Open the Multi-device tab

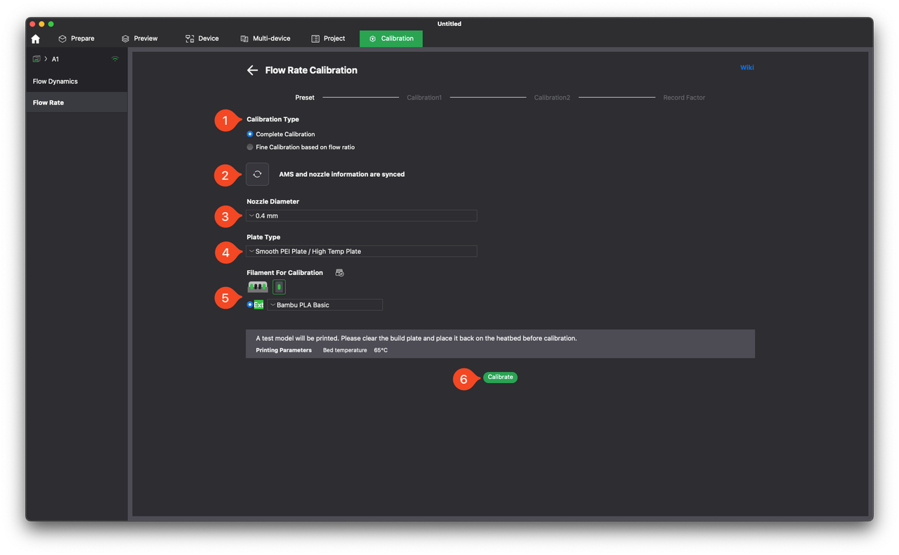(265, 39)
